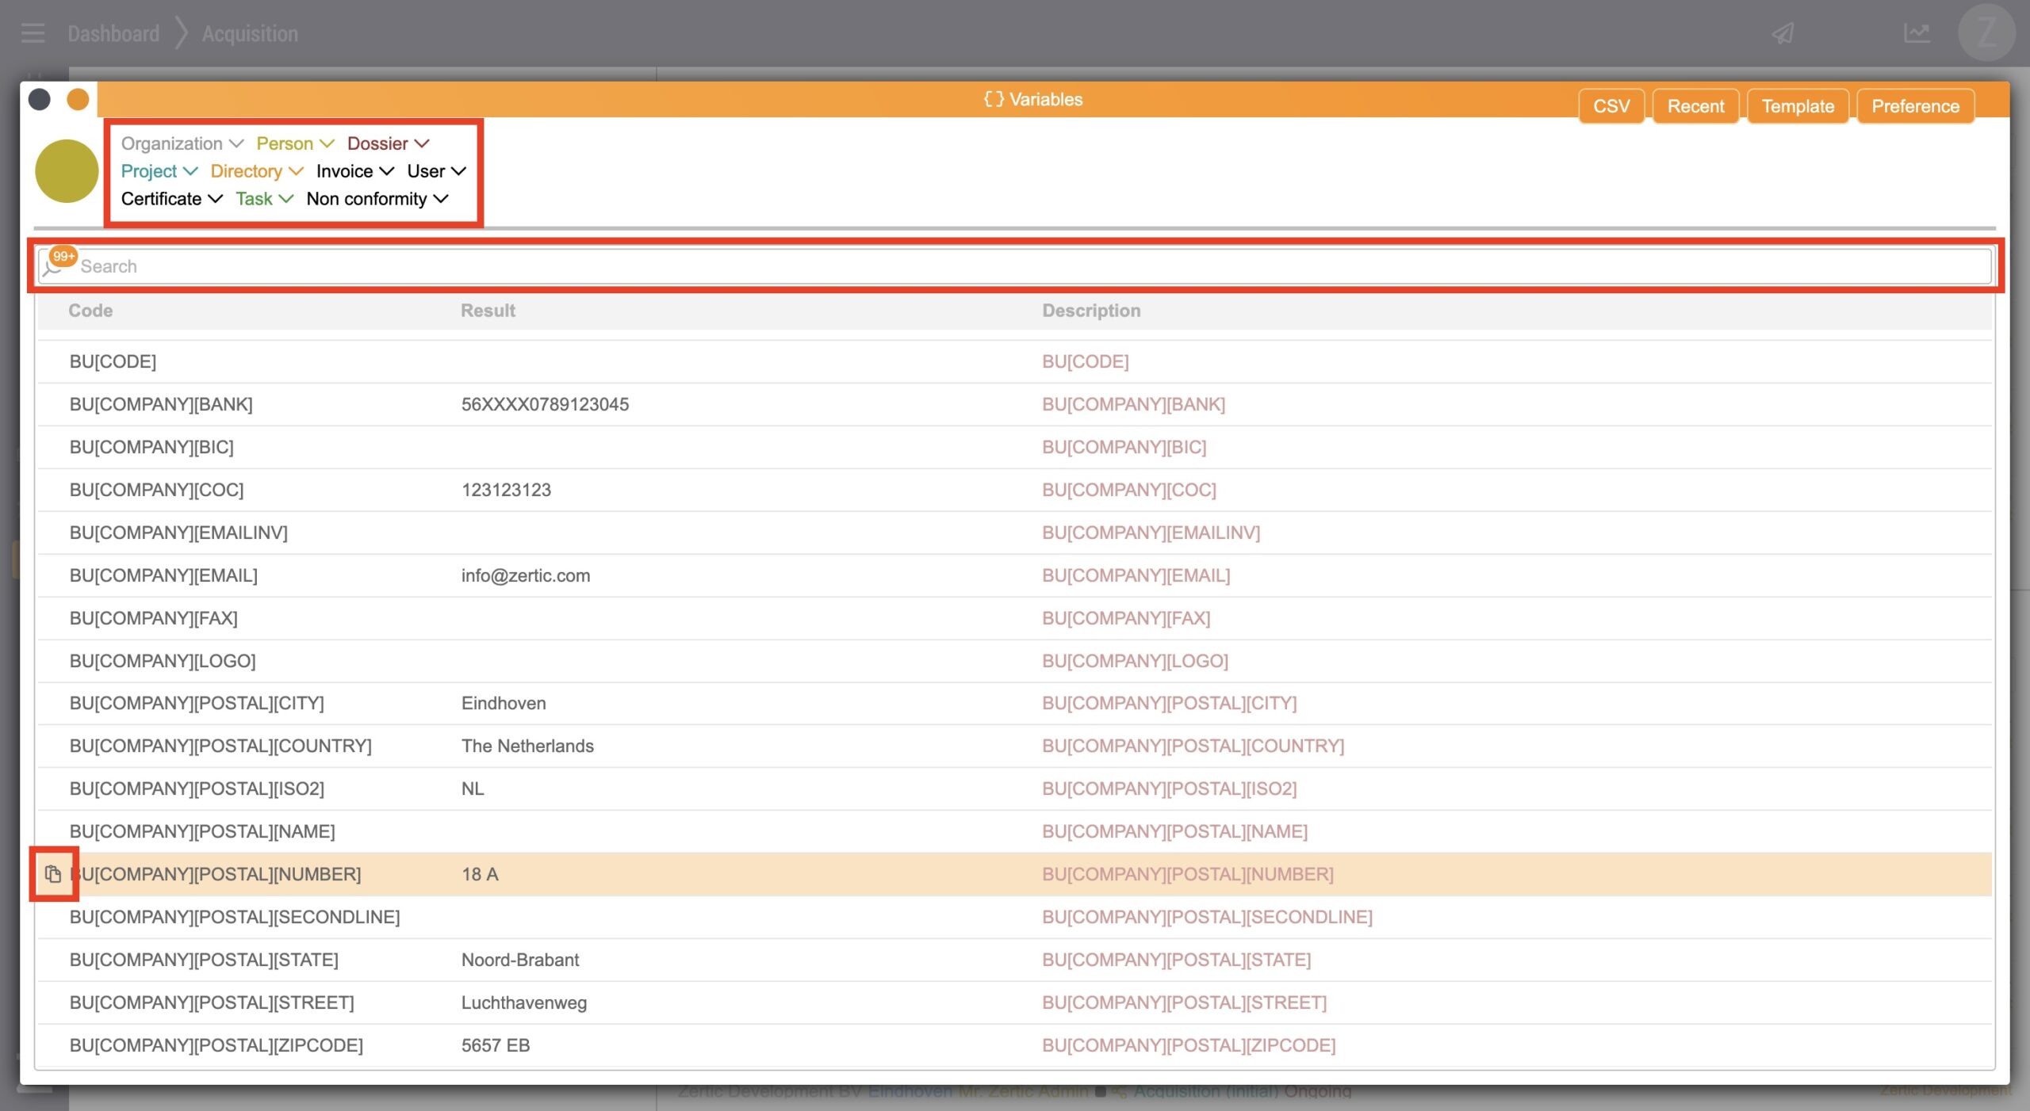Open the Preference button
This screenshot has height=1111, width=2030.
(x=1915, y=106)
